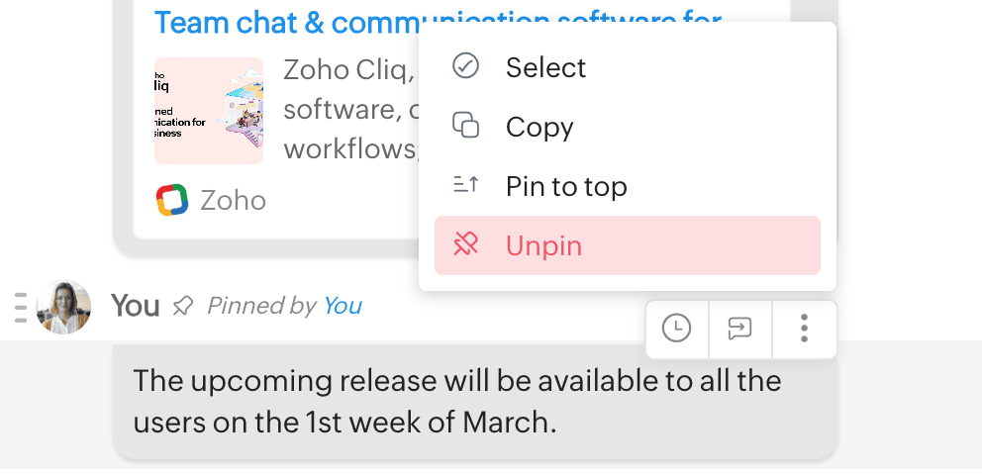Click the red Unpin label text
982x475 pixels.
point(543,245)
